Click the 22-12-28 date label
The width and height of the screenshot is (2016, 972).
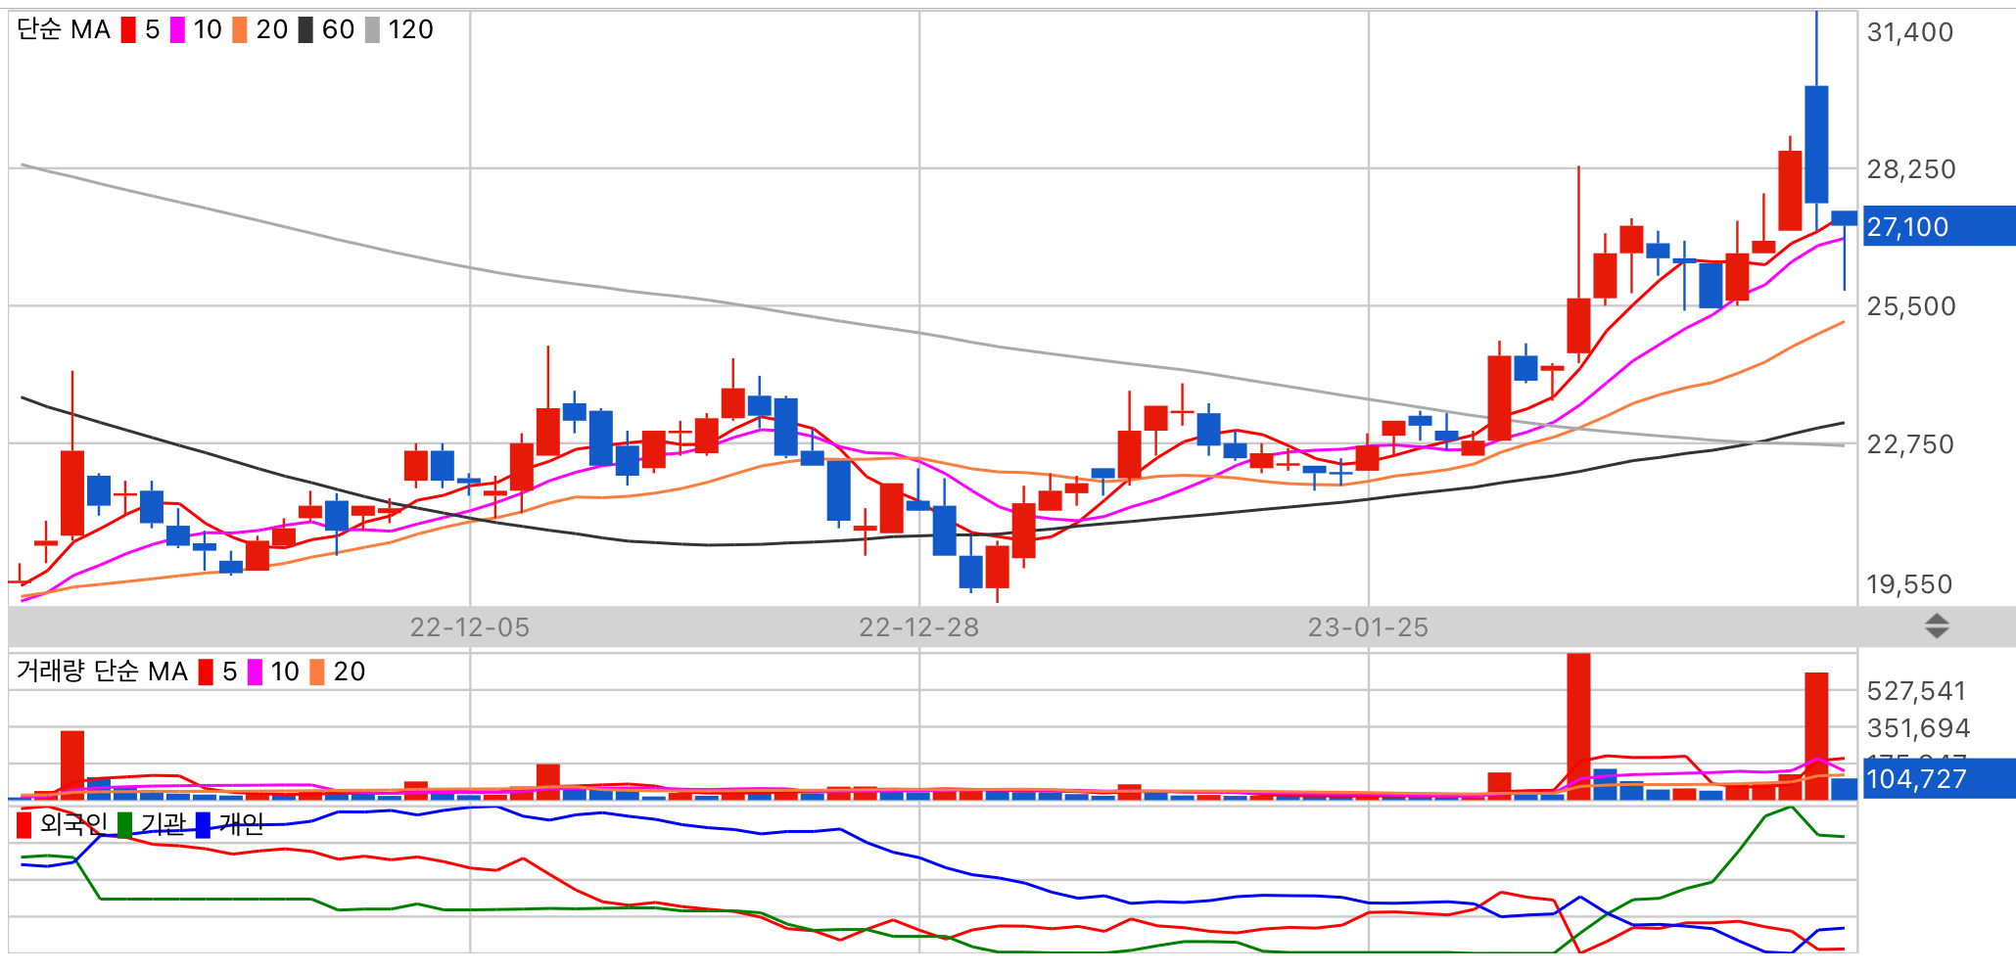pos(918,627)
